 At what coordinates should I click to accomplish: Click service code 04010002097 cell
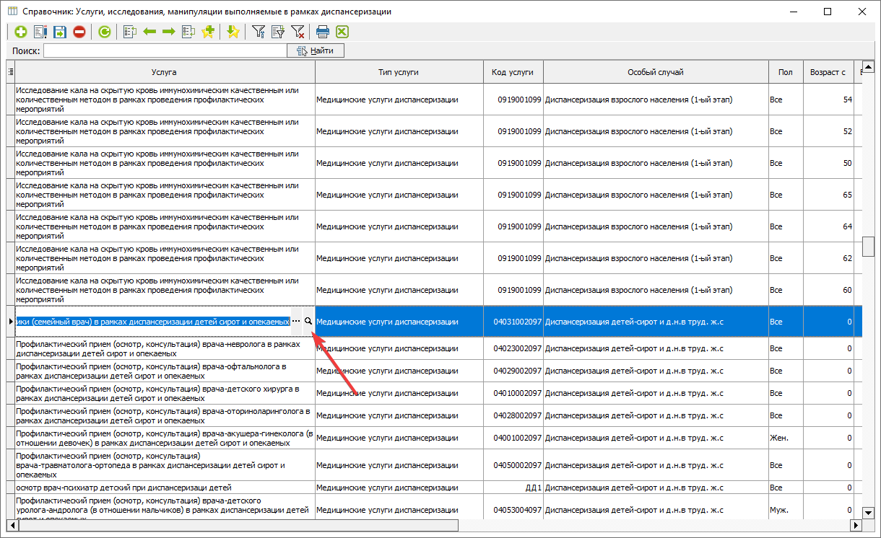513,394
